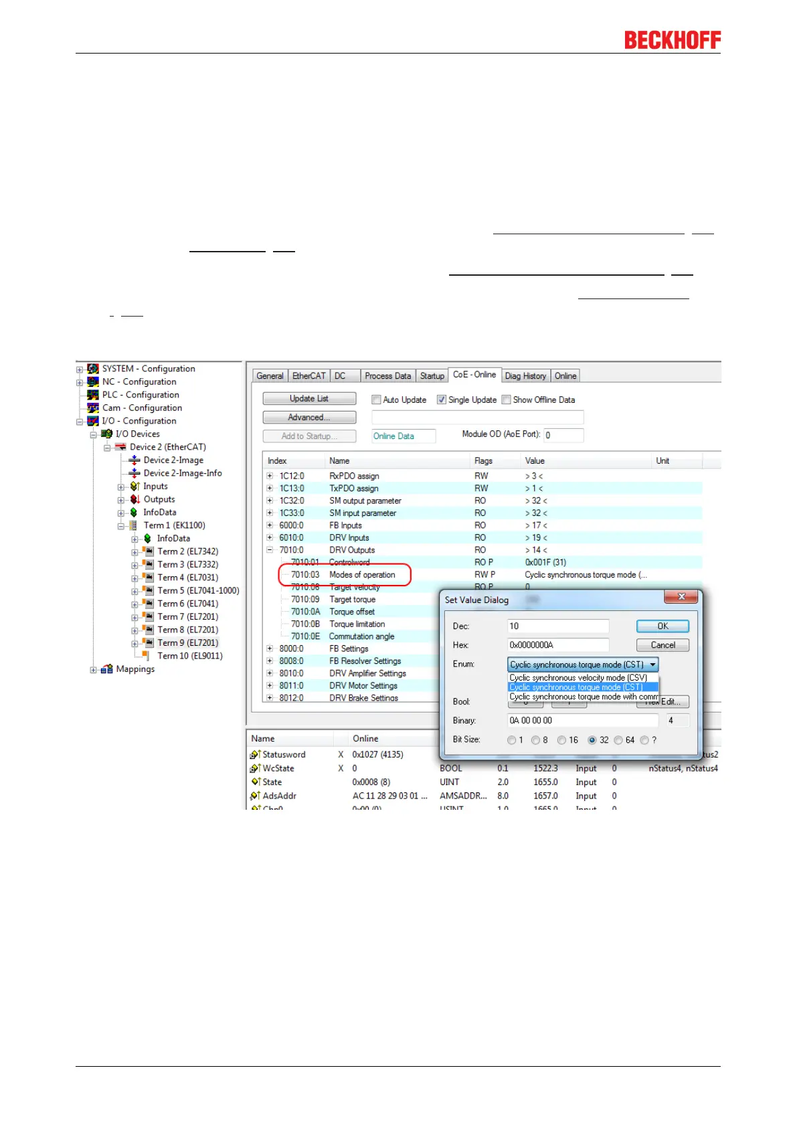
Task: Click the PLC - Configuration icon
Action: pyautogui.click(x=93, y=395)
